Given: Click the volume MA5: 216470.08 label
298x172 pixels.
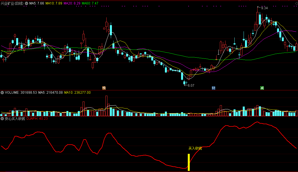Looking at the screenshot, I should (x=50, y=93).
